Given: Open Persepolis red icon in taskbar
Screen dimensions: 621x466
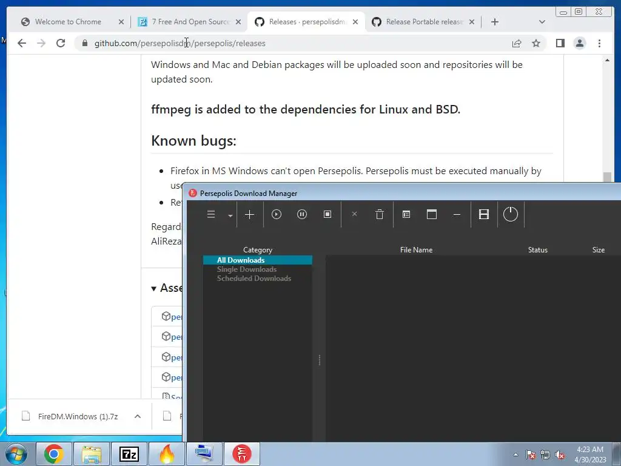Looking at the screenshot, I should coord(242,454).
